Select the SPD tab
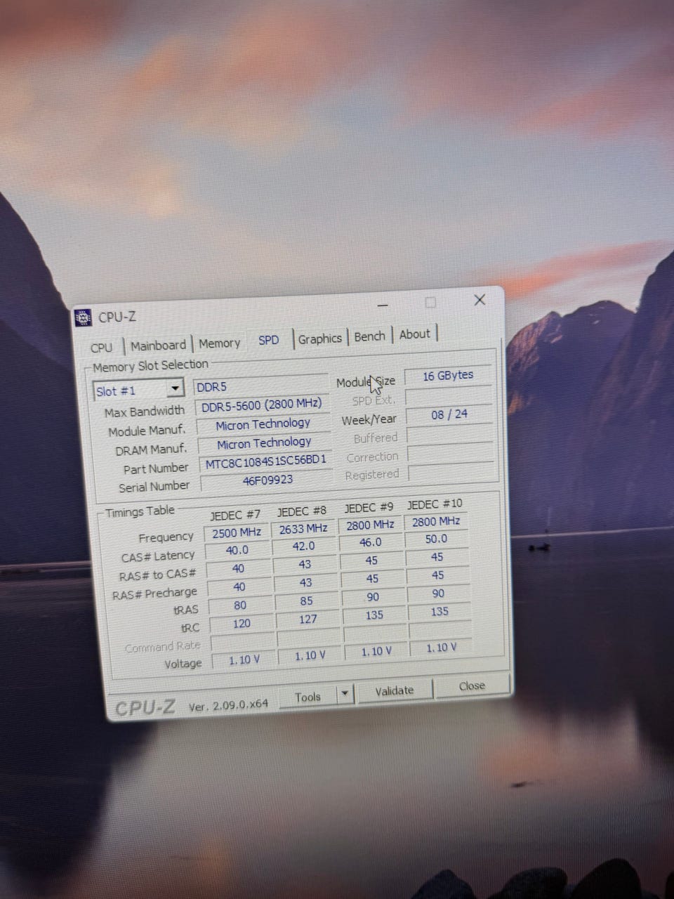 pos(269,341)
